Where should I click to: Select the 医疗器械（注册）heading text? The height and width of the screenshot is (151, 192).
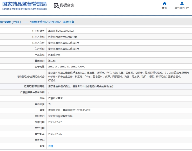11,22
